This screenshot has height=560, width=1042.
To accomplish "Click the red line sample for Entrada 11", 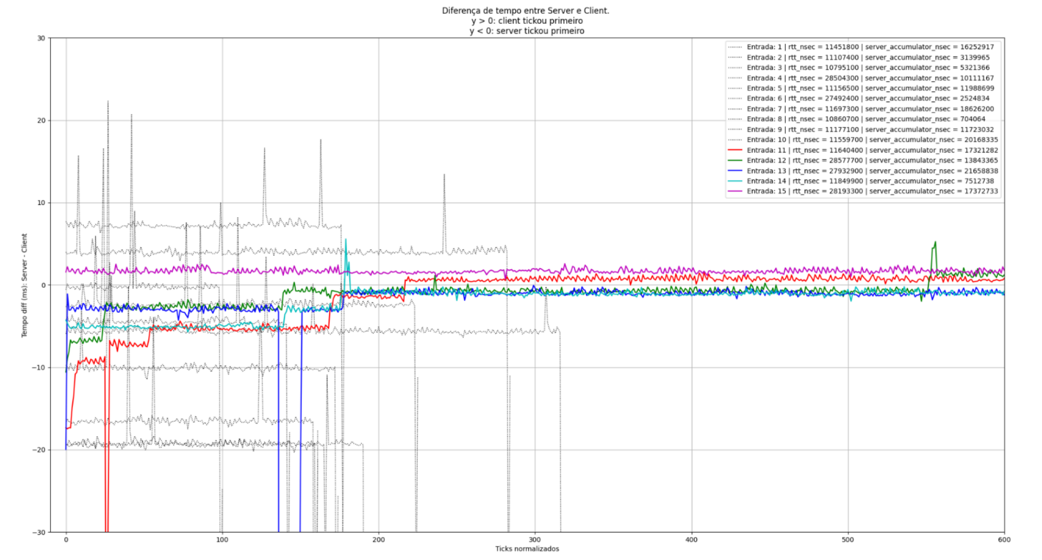I will coord(735,150).
